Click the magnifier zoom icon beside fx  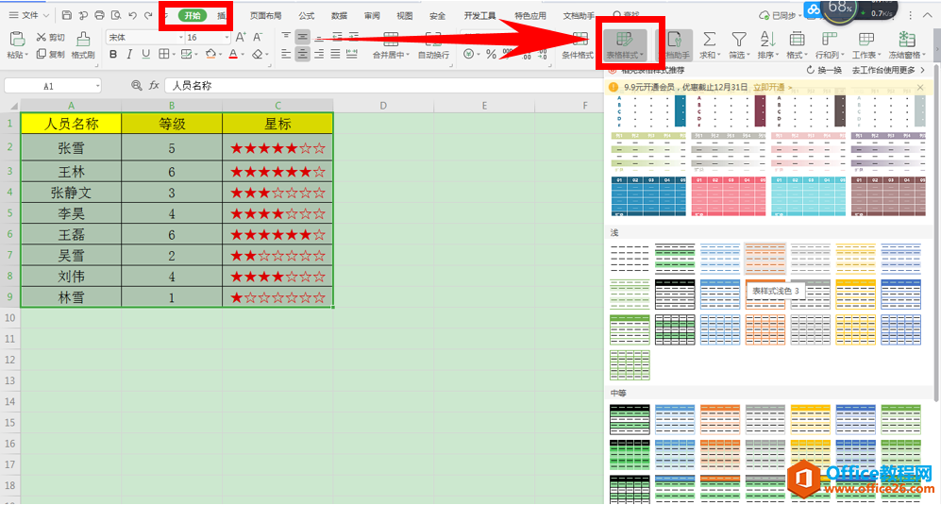click(x=136, y=86)
